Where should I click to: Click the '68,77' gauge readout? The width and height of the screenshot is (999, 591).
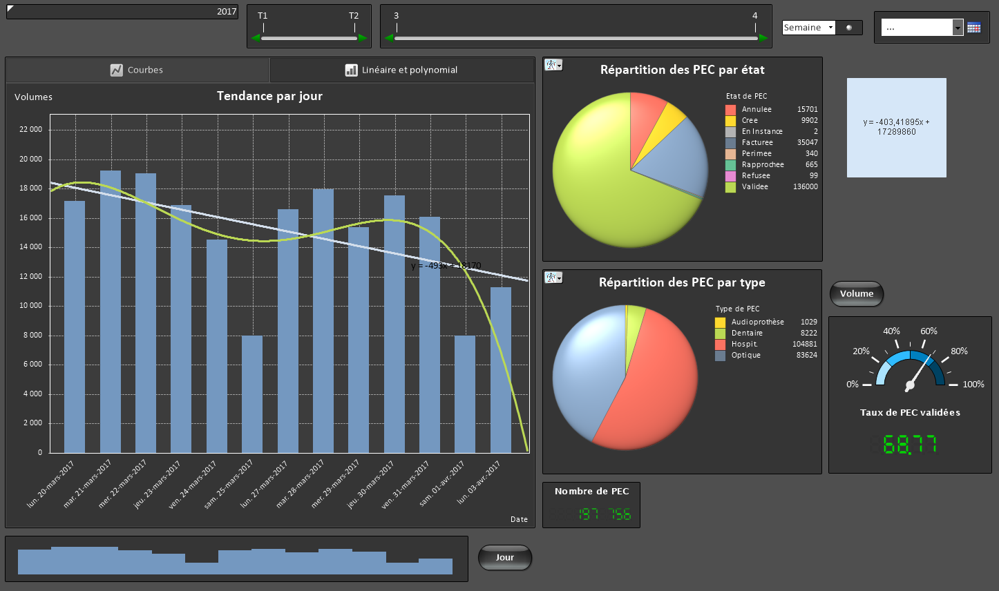pos(910,444)
